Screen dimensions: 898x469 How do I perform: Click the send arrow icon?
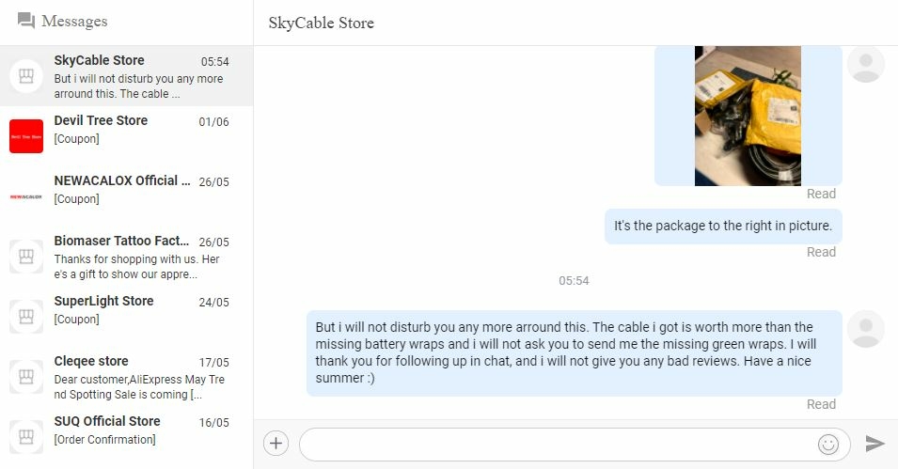[x=874, y=444]
